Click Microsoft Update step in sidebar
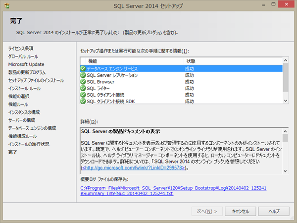This screenshot has height=223, width=297. click(x=26, y=64)
